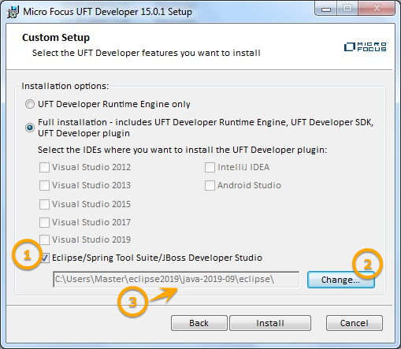Uncheck Eclipse/Spring Tool Suite/JBoss Developer Studio
This screenshot has height=349, width=401.
(x=44, y=258)
